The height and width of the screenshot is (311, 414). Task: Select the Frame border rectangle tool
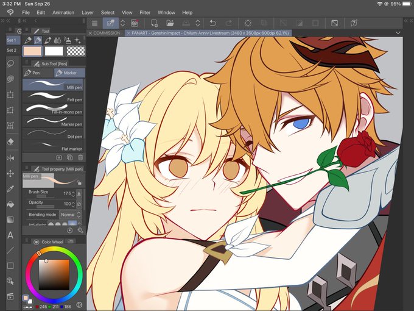(10, 265)
